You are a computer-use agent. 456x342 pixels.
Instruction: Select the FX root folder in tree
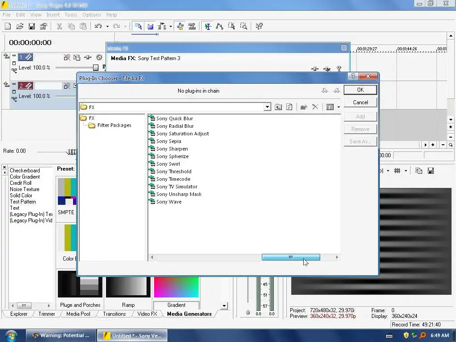[88, 118]
